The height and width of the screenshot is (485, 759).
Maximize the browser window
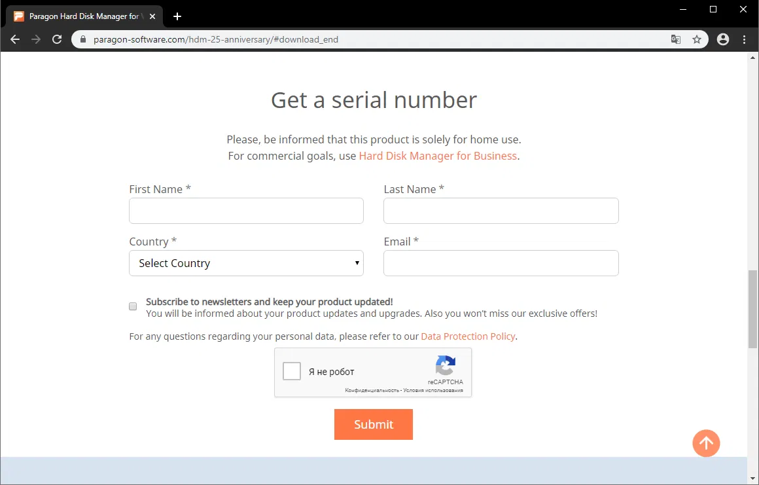pyautogui.click(x=713, y=9)
